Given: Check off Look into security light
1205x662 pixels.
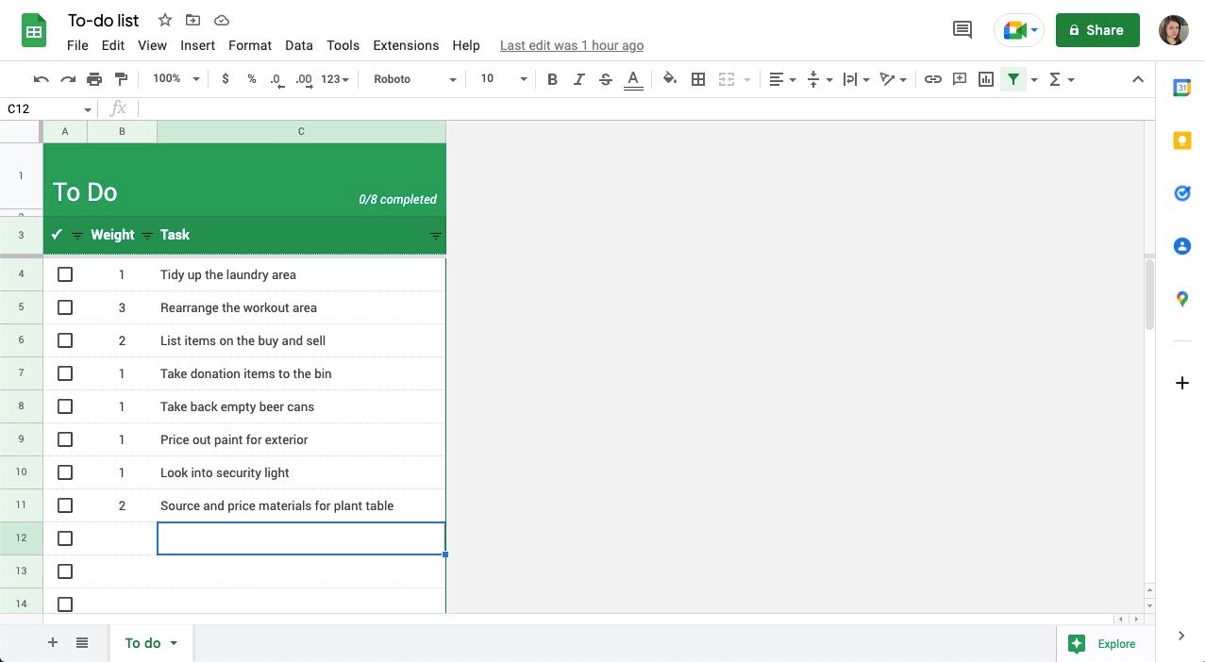Looking at the screenshot, I should click(65, 472).
